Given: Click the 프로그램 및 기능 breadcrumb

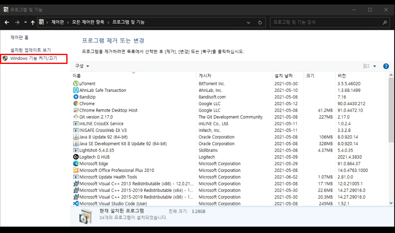Looking at the screenshot, I should (128, 22).
